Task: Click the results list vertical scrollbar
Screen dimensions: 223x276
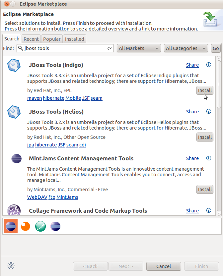Action: [219, 83]
